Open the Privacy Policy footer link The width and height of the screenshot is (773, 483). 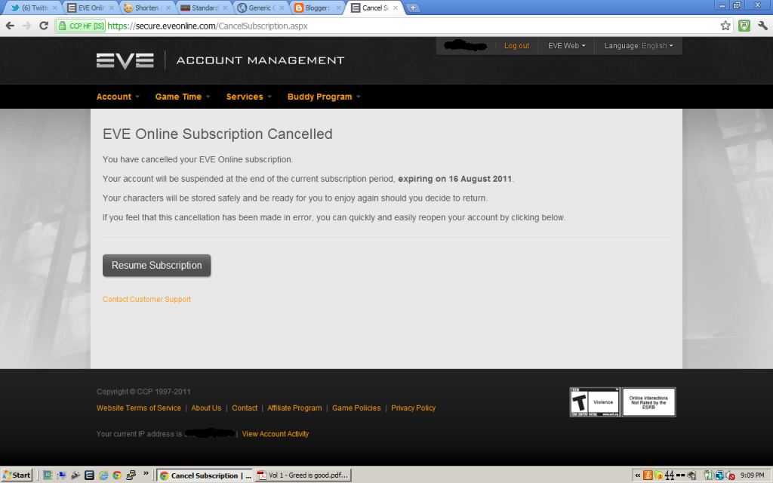pos(413,408)
